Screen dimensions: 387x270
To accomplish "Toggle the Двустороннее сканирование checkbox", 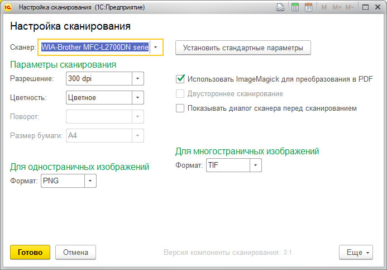I will point(180,94).
